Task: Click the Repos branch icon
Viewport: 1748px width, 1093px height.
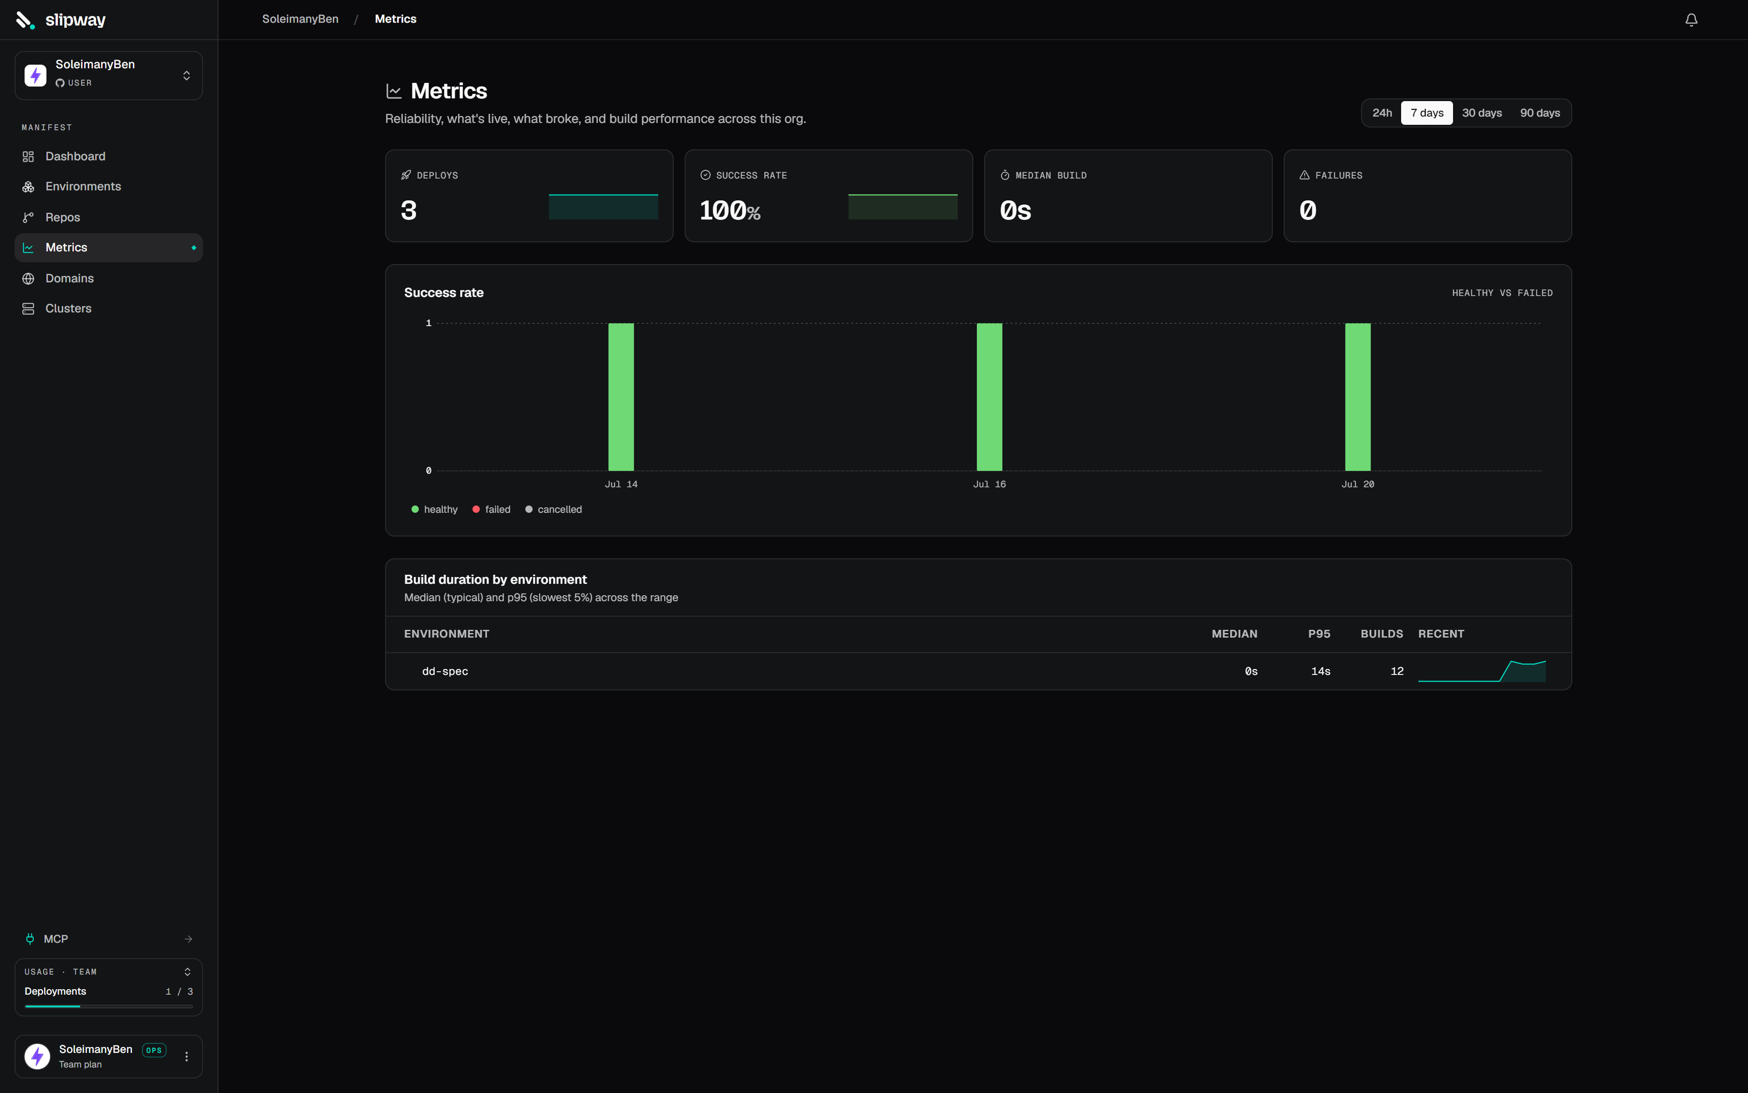Action: (28, 218)
